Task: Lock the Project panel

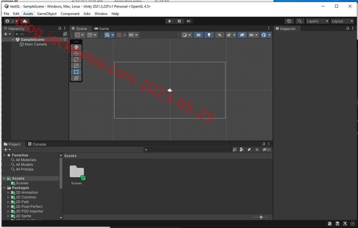Action: (264, 144)
